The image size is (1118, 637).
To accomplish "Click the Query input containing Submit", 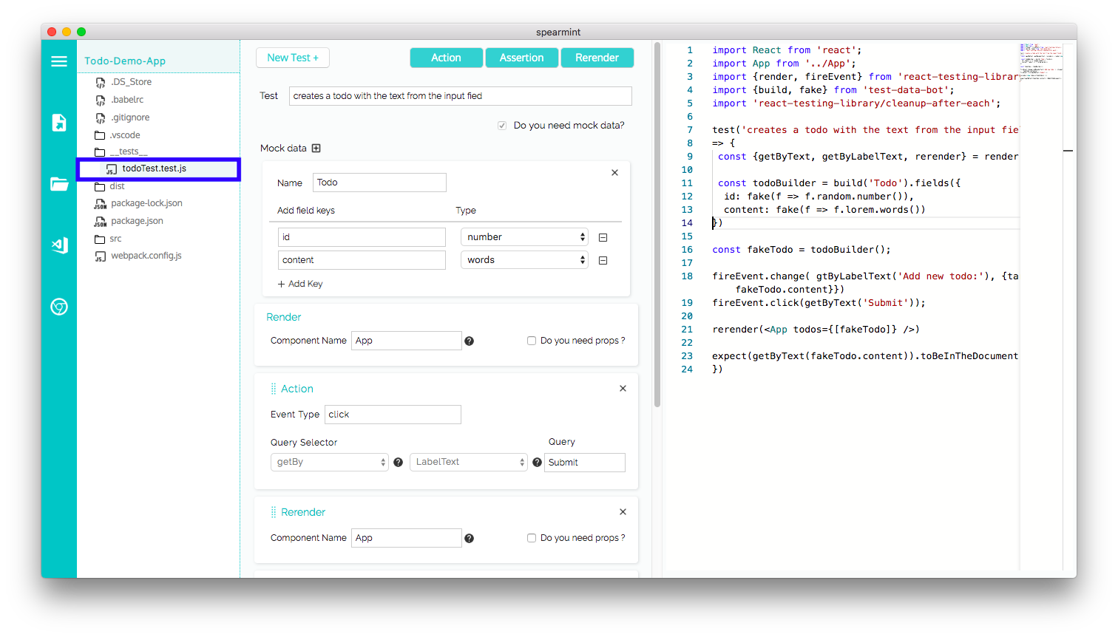I will [585, 463].
